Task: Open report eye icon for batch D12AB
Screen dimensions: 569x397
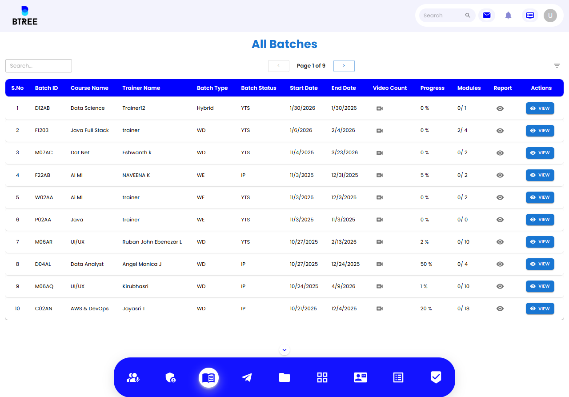Action: 500,108
